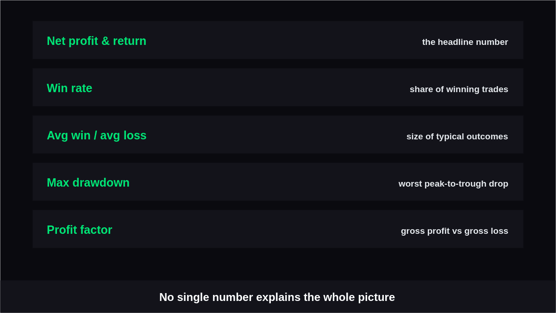
Task: Select the 'Win rate' label
Action: point(69,88)
